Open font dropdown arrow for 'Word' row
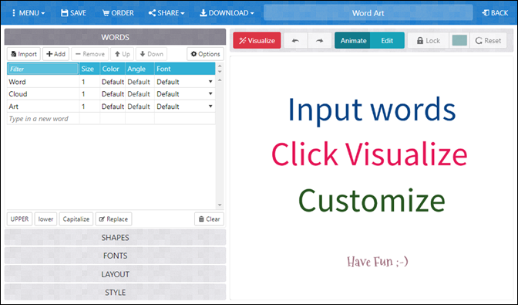This screenshot has width=518, height=305. (210, 81)
